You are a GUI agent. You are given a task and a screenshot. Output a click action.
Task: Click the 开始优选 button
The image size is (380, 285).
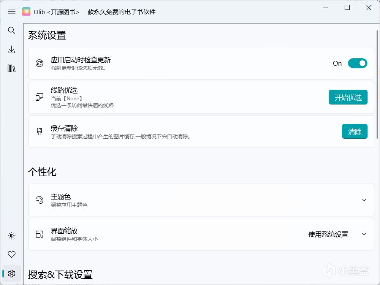(348, 97)
